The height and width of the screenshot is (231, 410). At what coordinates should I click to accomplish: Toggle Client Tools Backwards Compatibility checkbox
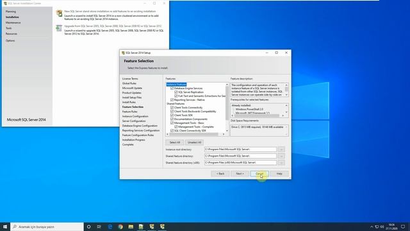pos(172,111)
